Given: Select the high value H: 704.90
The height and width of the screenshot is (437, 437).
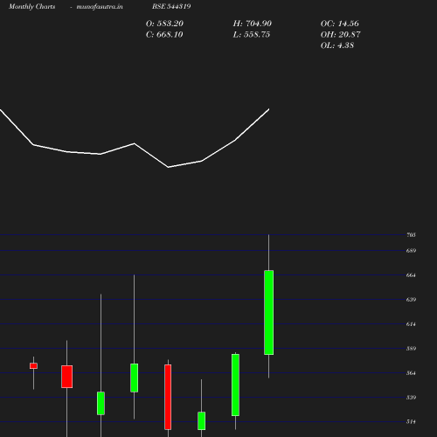Looking at the screenshot, I should tap(253, 24).
